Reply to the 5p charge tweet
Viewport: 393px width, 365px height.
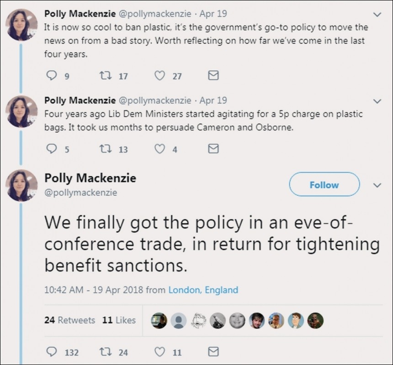click(52, 149)
